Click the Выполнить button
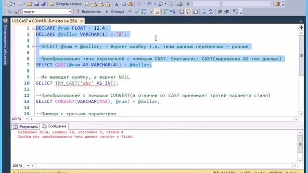 click(x=89, y=12)
